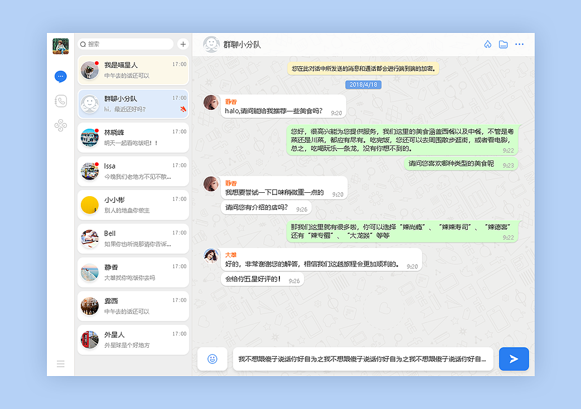Open the conversation with Bell
The image size is (581, 409).
[x=133, y=238]
